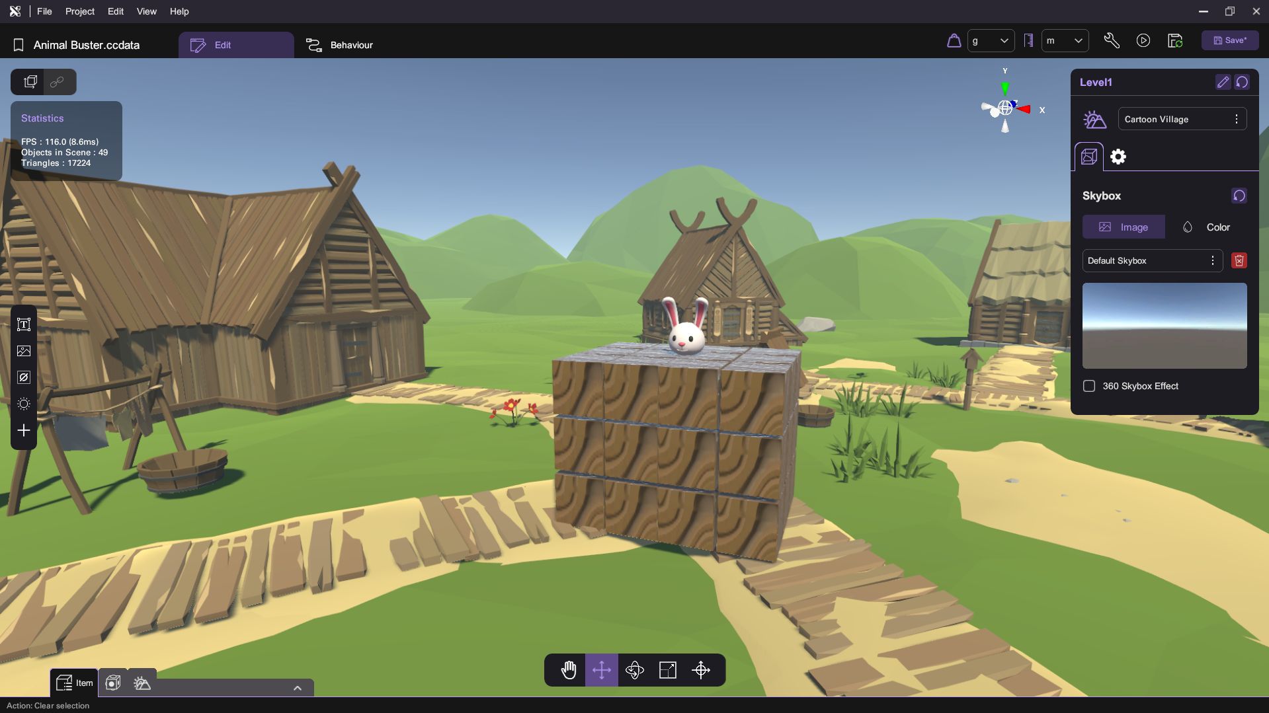Select the hand pan tool

(x=569, y=670)
